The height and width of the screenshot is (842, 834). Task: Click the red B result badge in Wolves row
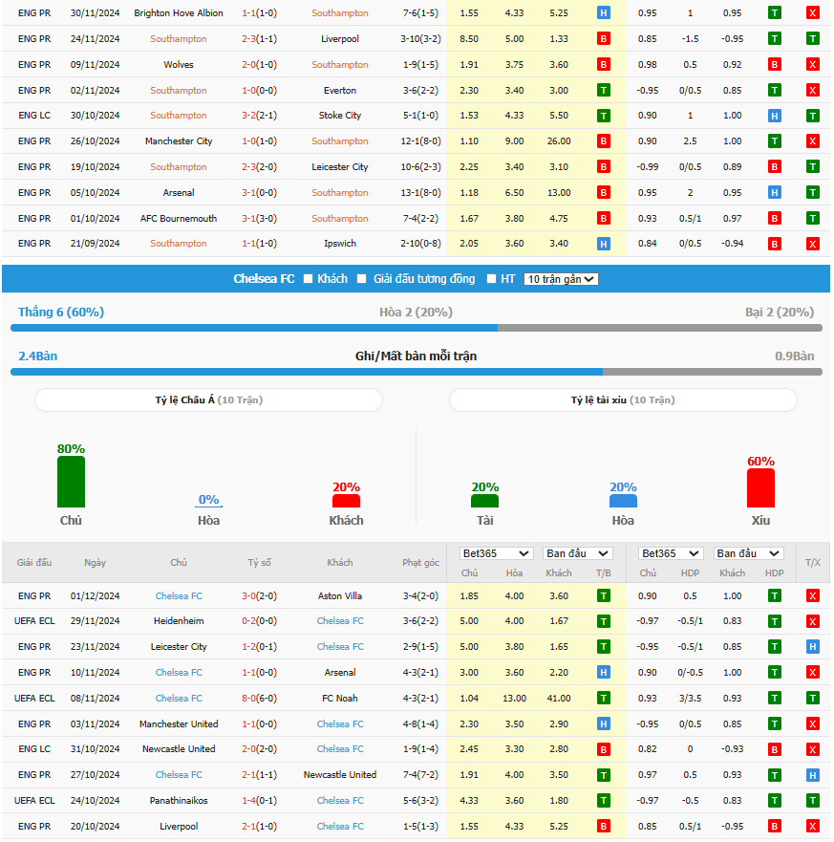pos(603,64)
